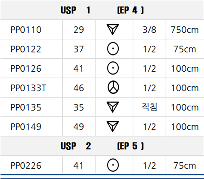Open product code PP0133T
Screen dimensions: 204x179
coord(28,88)
